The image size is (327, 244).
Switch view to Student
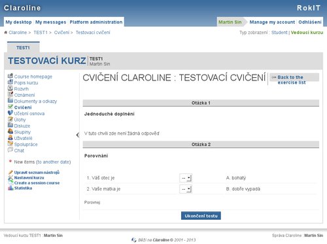tap(279, 33)
